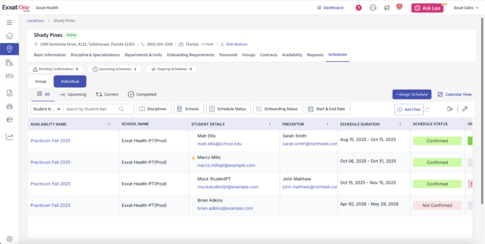This screenshot has width=485, height=244.
Task: Open the announcements megaphone icon
Action: pos(386,8)
